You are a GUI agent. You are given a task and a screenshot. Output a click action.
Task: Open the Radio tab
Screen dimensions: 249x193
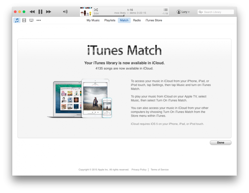(137, 20)
